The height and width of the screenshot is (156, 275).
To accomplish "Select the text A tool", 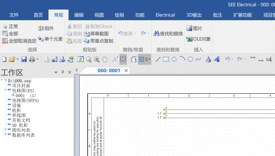I will (208, 60).
